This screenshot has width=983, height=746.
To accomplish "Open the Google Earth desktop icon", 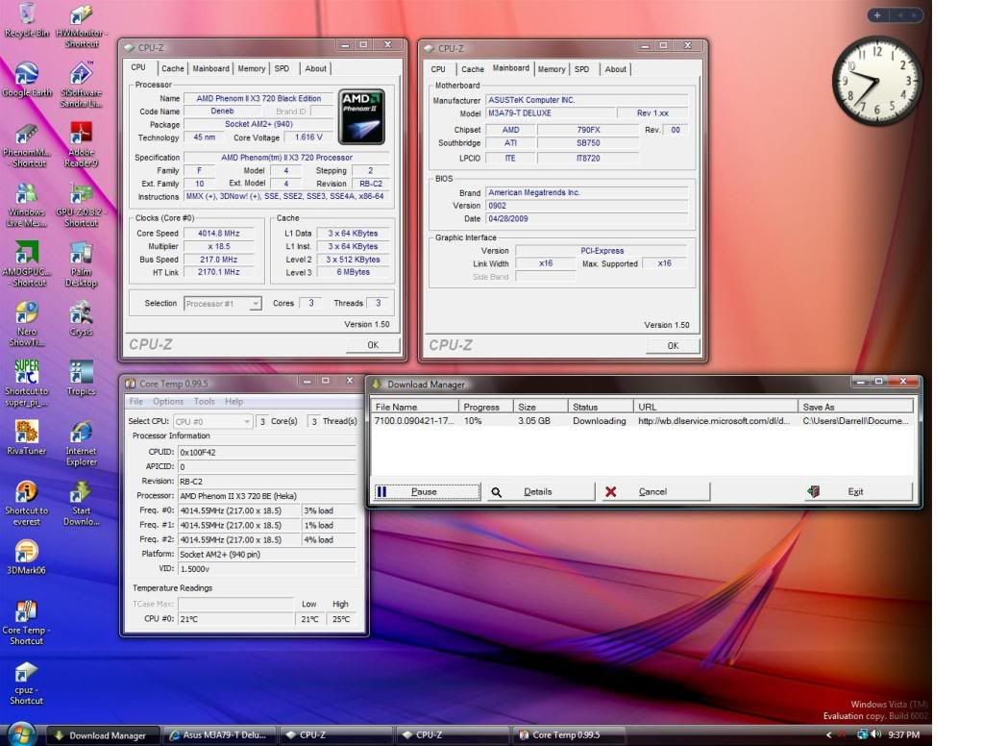I will 27,79.
